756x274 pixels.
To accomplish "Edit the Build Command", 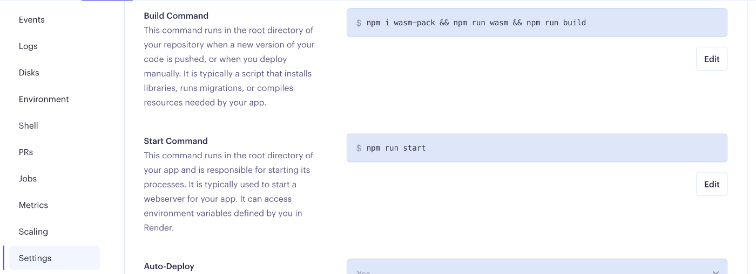I will (x=711, y=59).
